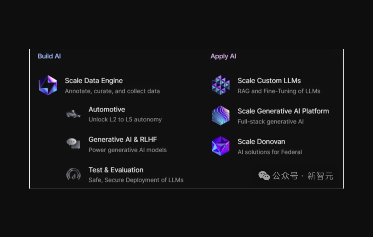Click the Scale Data Engine hexagon icon

click(x=48, y=85)
